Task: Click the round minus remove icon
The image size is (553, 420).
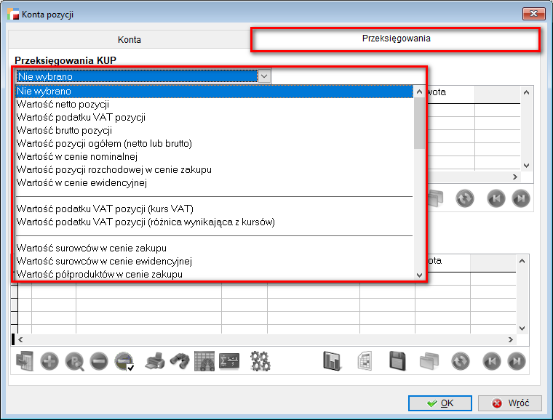Action: tap(100, 361)
